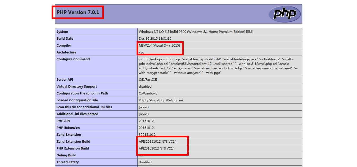357x167 pixels.
Task: Select 'API320151012,NTS,VC14' value
Action: point(157,142)
